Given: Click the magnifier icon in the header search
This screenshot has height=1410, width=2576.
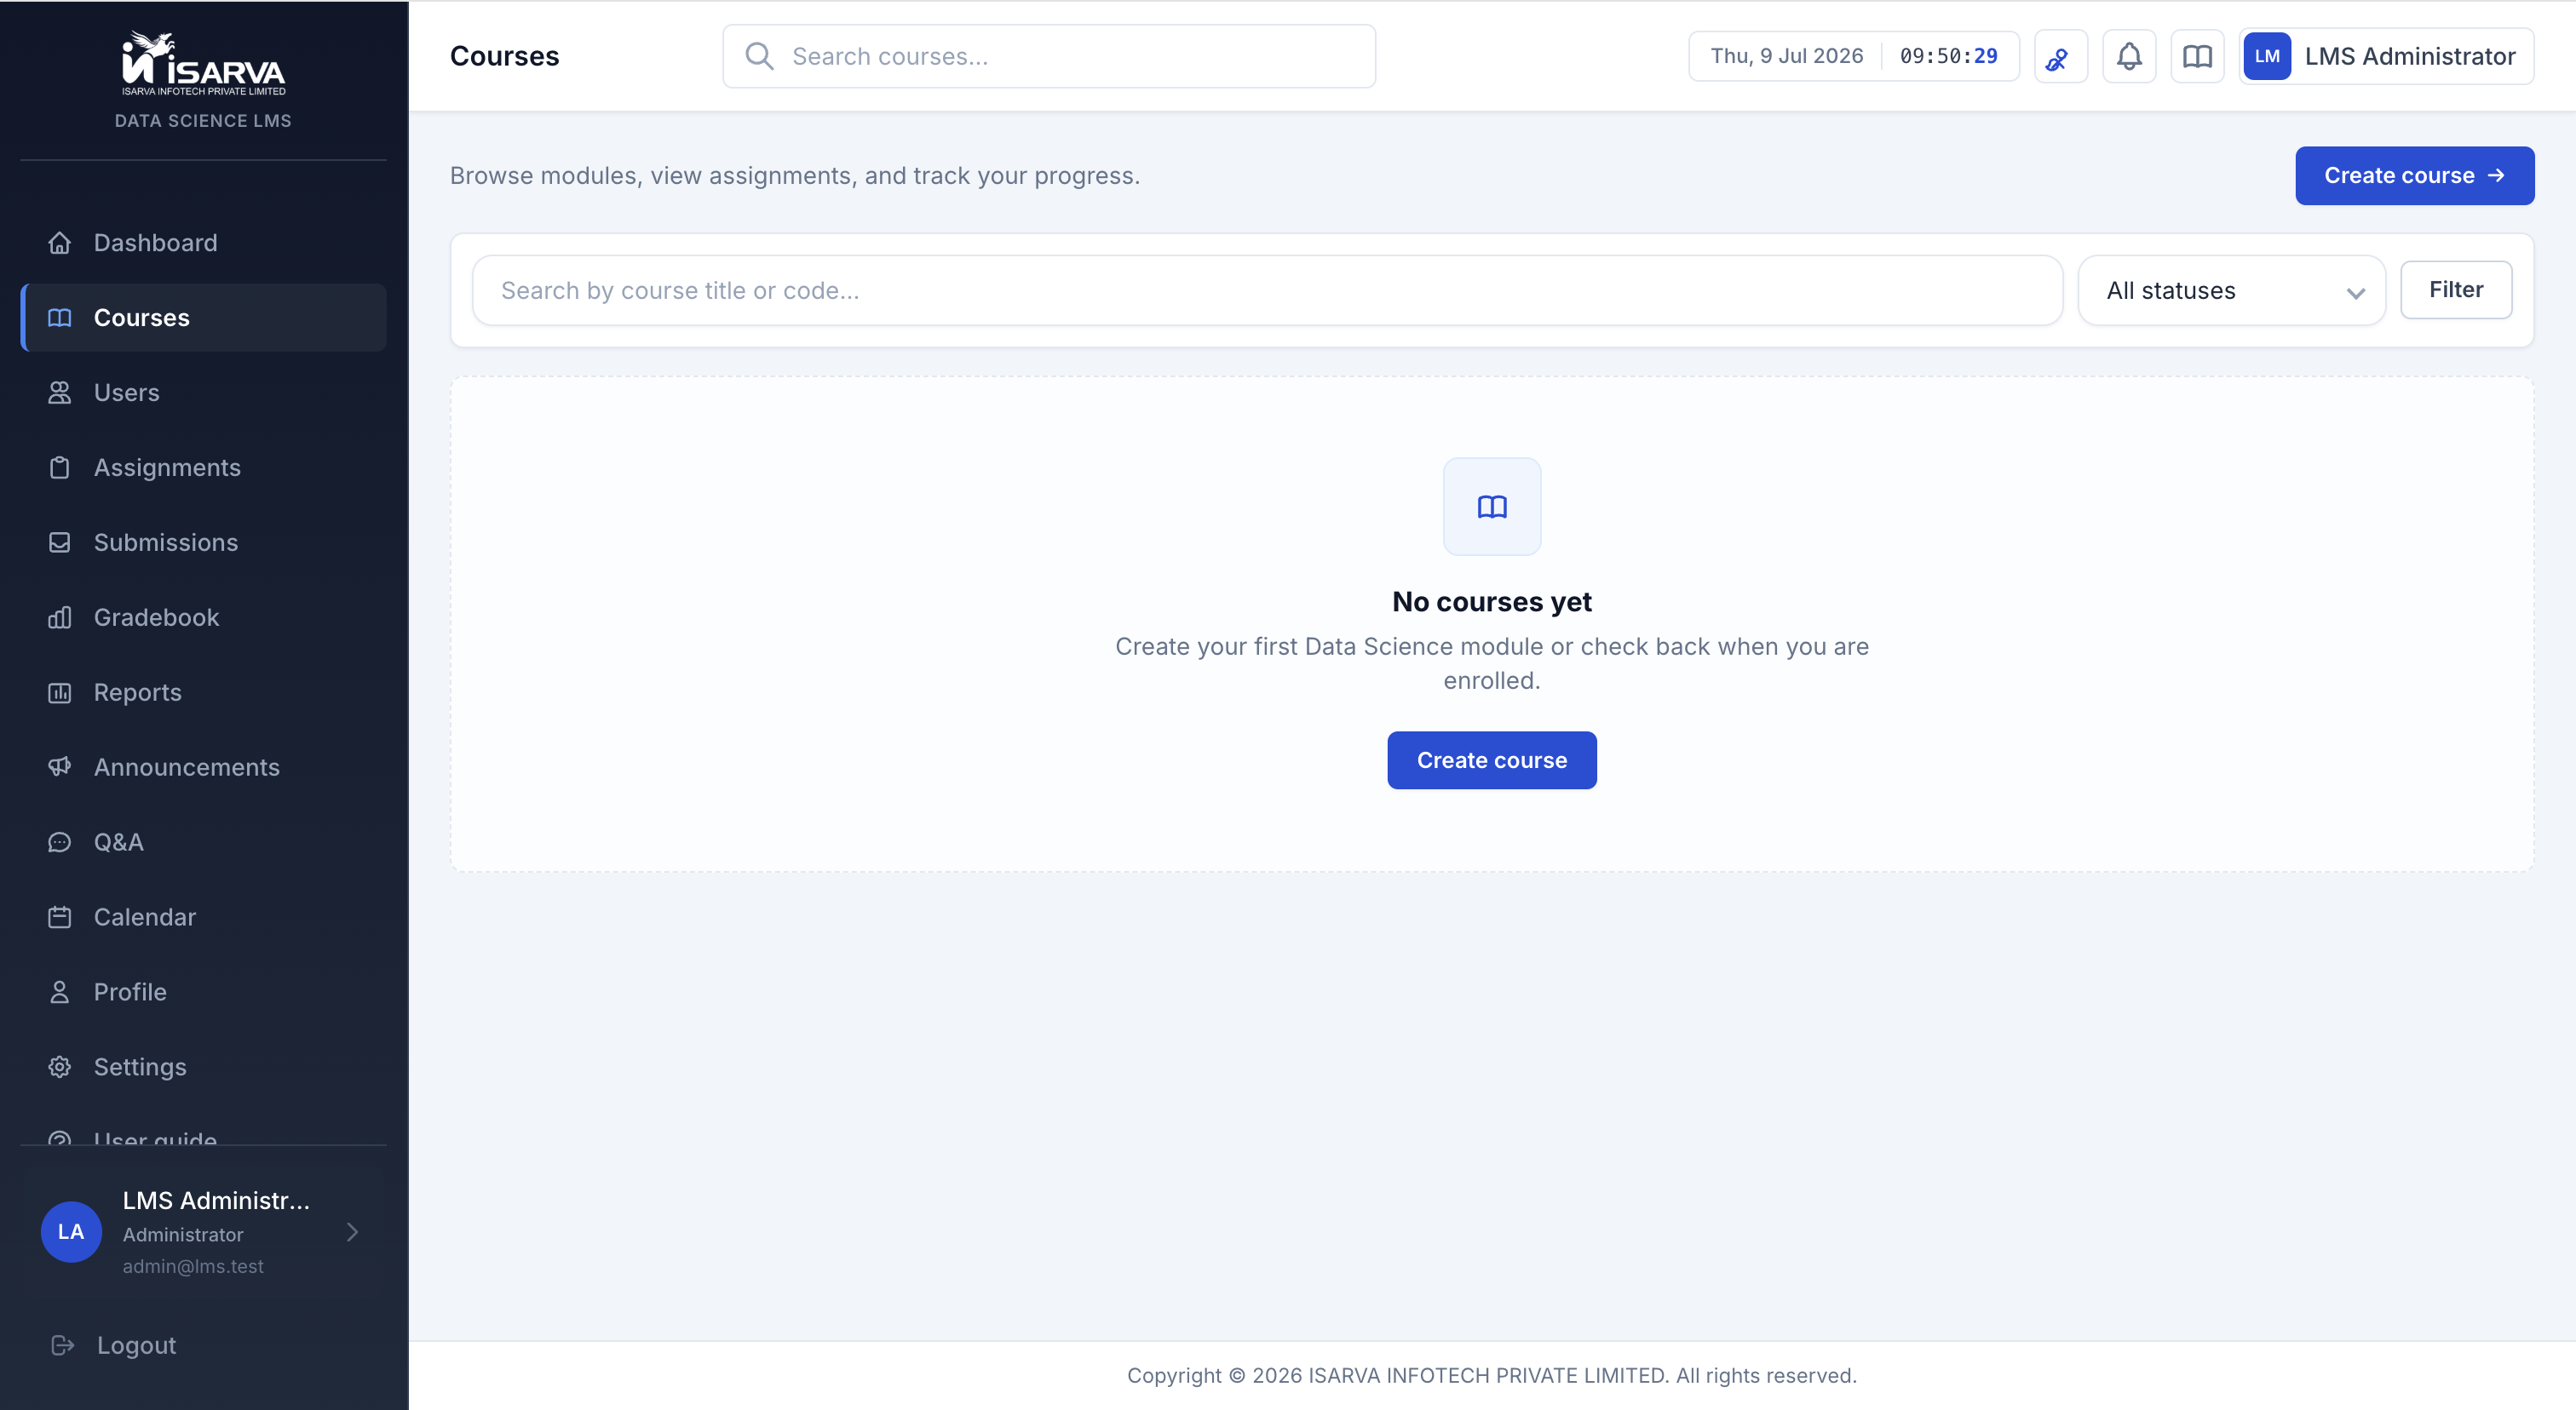Looking at the screenshot, I should point(760,56).
